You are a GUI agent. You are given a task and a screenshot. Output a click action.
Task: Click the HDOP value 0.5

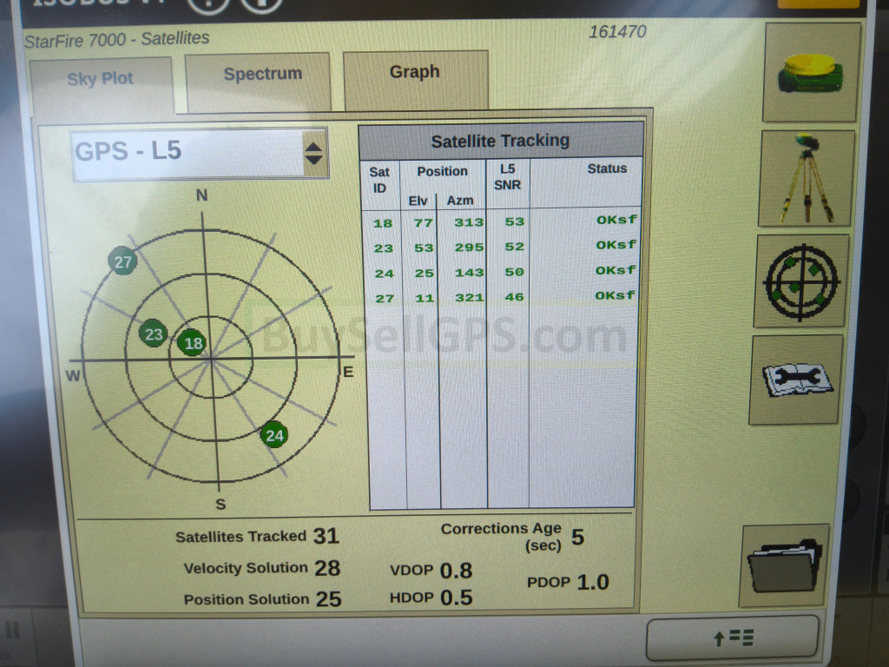(x=457, y=598)
